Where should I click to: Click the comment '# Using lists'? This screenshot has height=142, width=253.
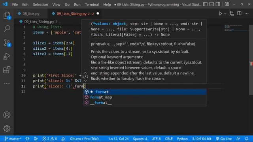click(47, 27)
